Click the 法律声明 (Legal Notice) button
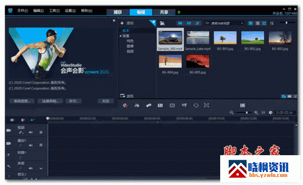This screenshot has height=185, width=303. (x=50, y=101)
